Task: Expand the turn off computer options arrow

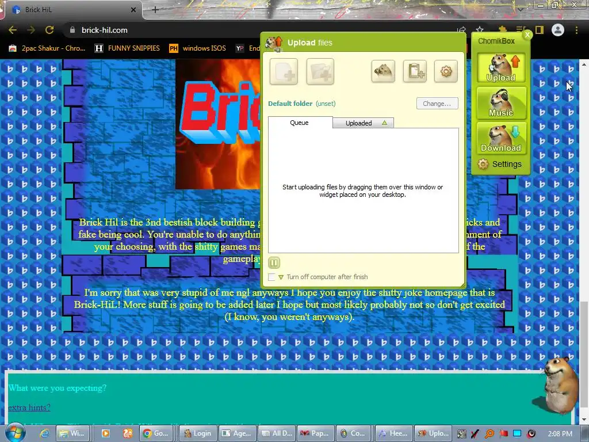Action: pos(281,277)
